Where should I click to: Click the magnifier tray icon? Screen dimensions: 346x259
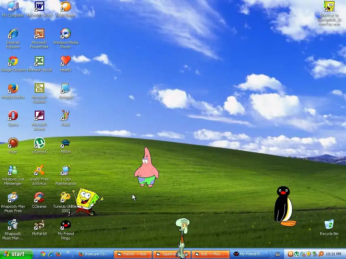(321, 254)
